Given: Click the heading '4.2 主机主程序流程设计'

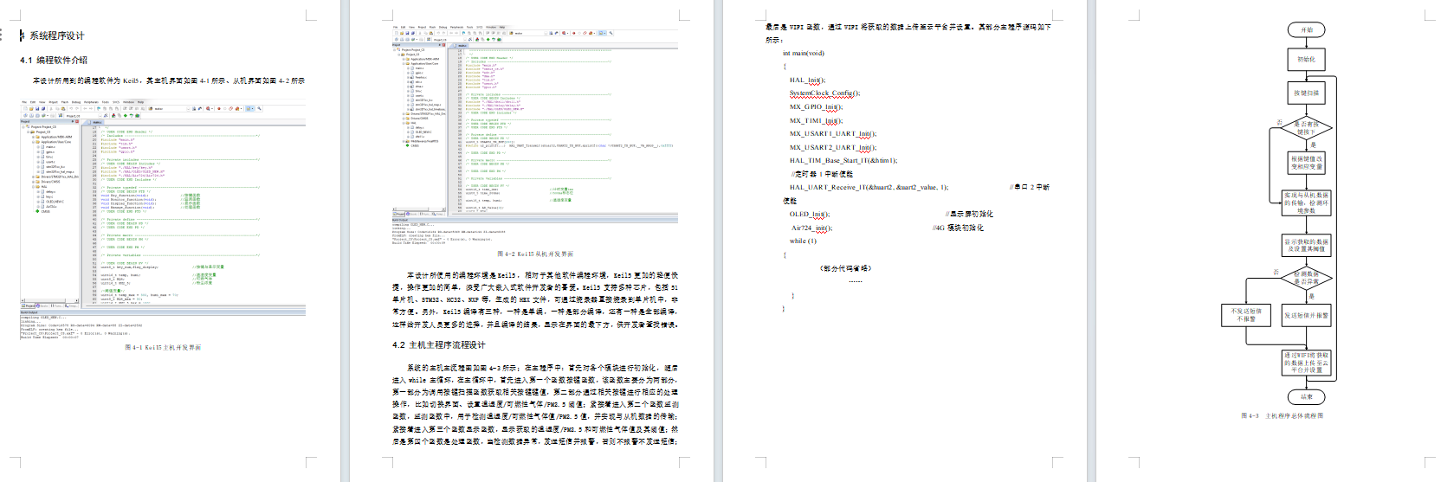Looking at the screenshot, I should tap(438, 344).
